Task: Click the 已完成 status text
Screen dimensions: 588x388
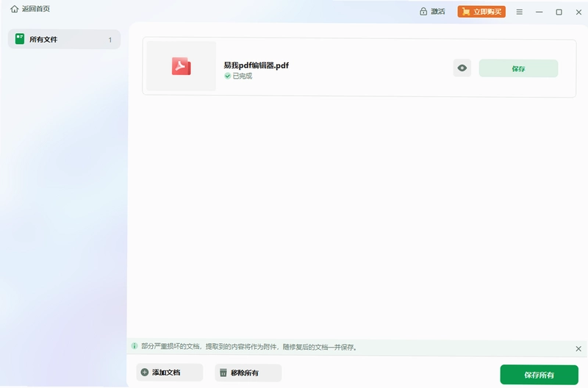Action: (243, 76)
